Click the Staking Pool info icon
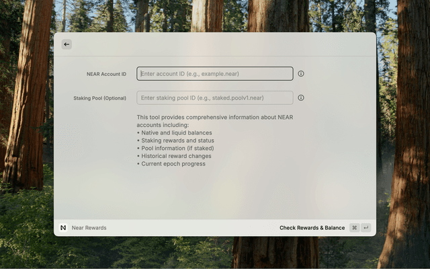Image resolution: width=430 pixels, height=269 pixels. click(x=301, y=98)
